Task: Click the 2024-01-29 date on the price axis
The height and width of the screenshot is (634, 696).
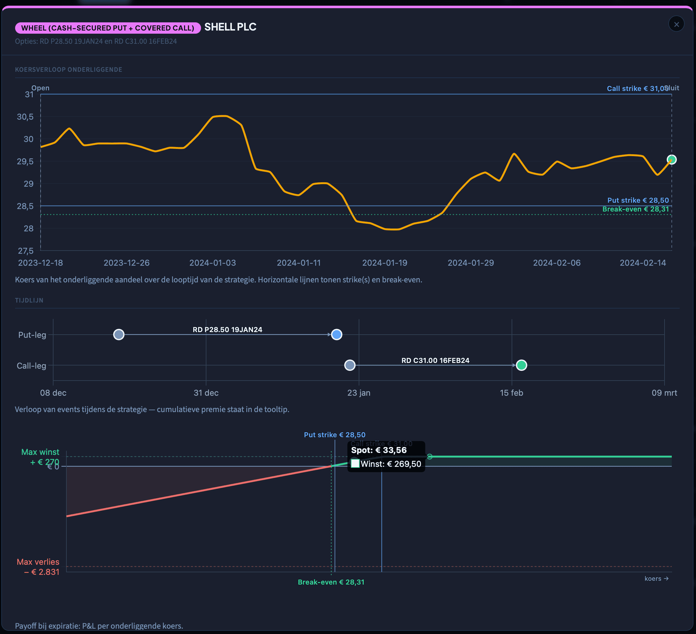Action: pos(471,263)
